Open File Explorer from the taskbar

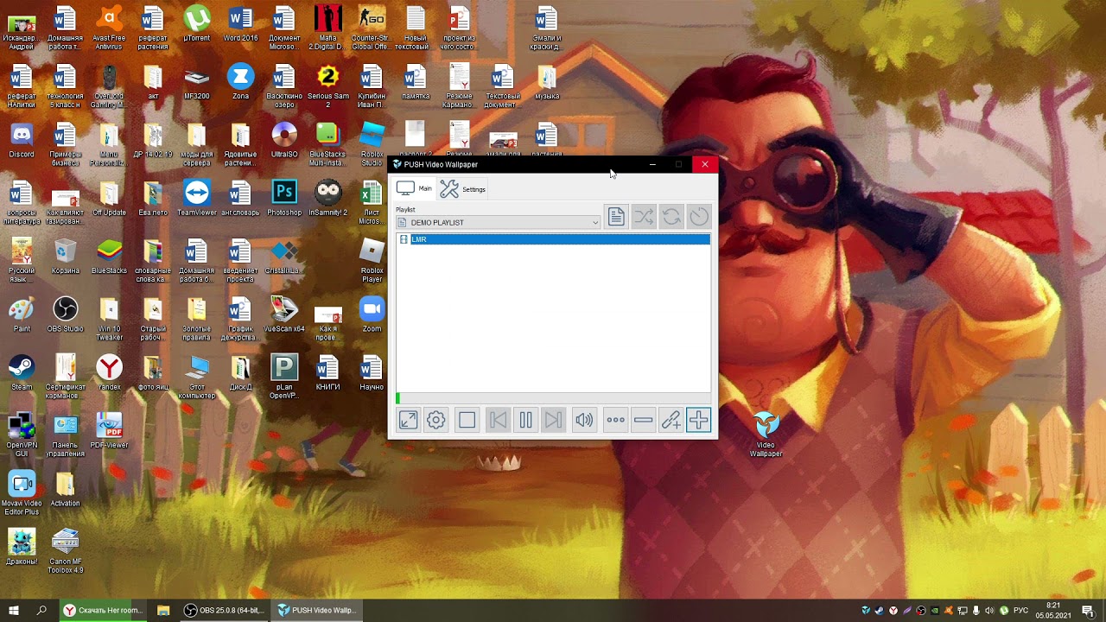tap(162, 610)
